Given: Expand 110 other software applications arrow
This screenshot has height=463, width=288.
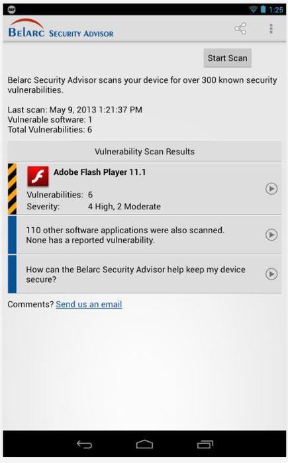Looking at the screenshot, I should 271,234.
